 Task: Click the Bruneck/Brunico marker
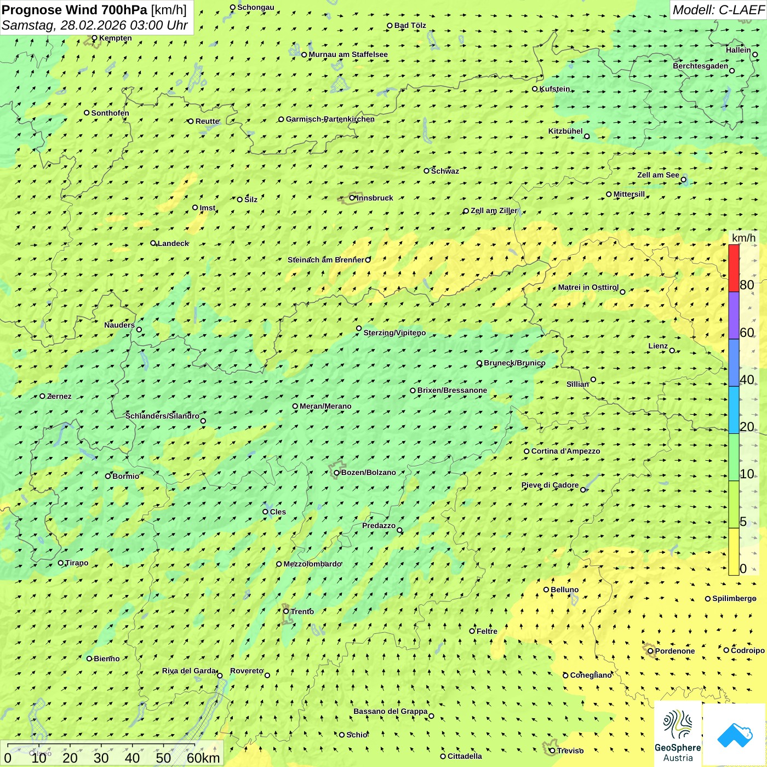click(479, 363)
